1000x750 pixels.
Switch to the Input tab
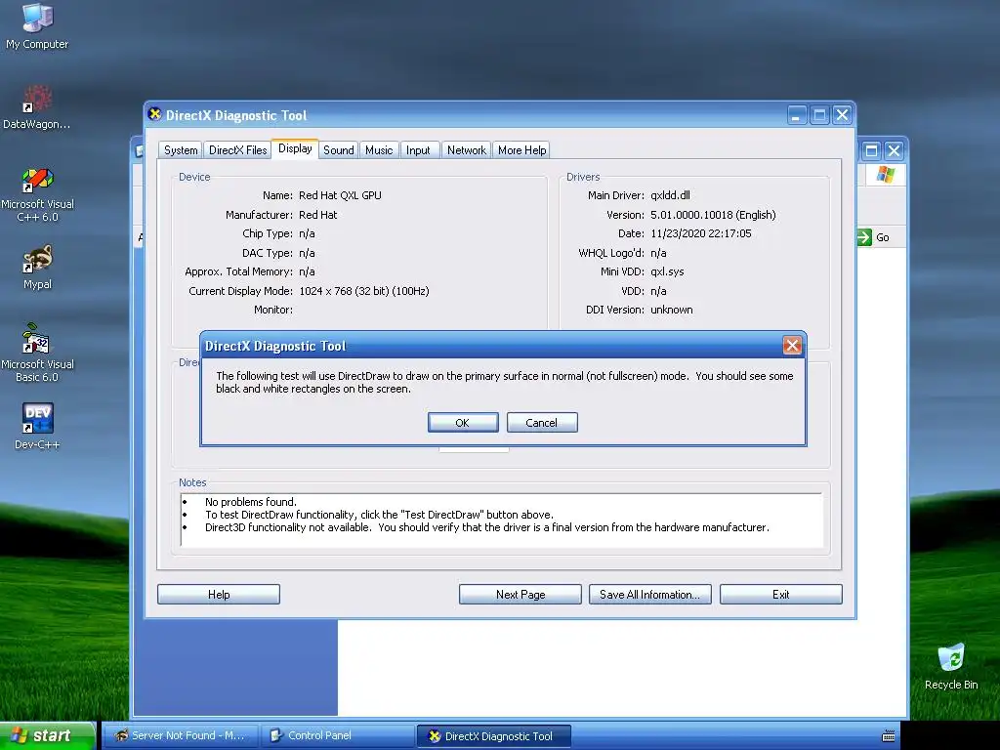[418, 149]
